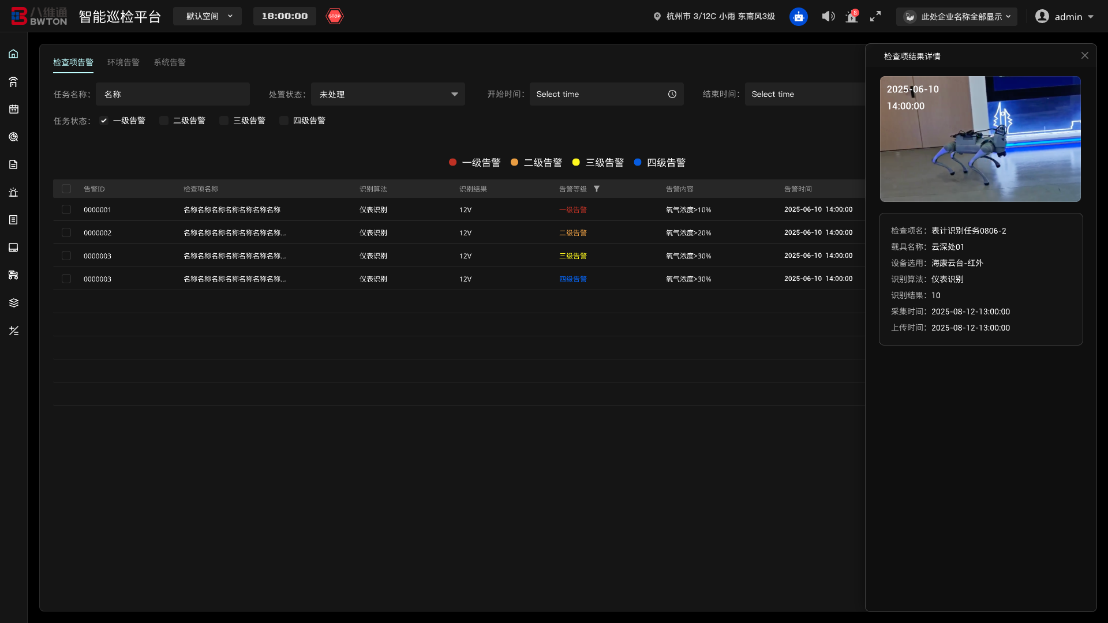Open alarm notifications bell with badge
The width and height of the screenshot is (1108, 623).
tap(852, 17)
